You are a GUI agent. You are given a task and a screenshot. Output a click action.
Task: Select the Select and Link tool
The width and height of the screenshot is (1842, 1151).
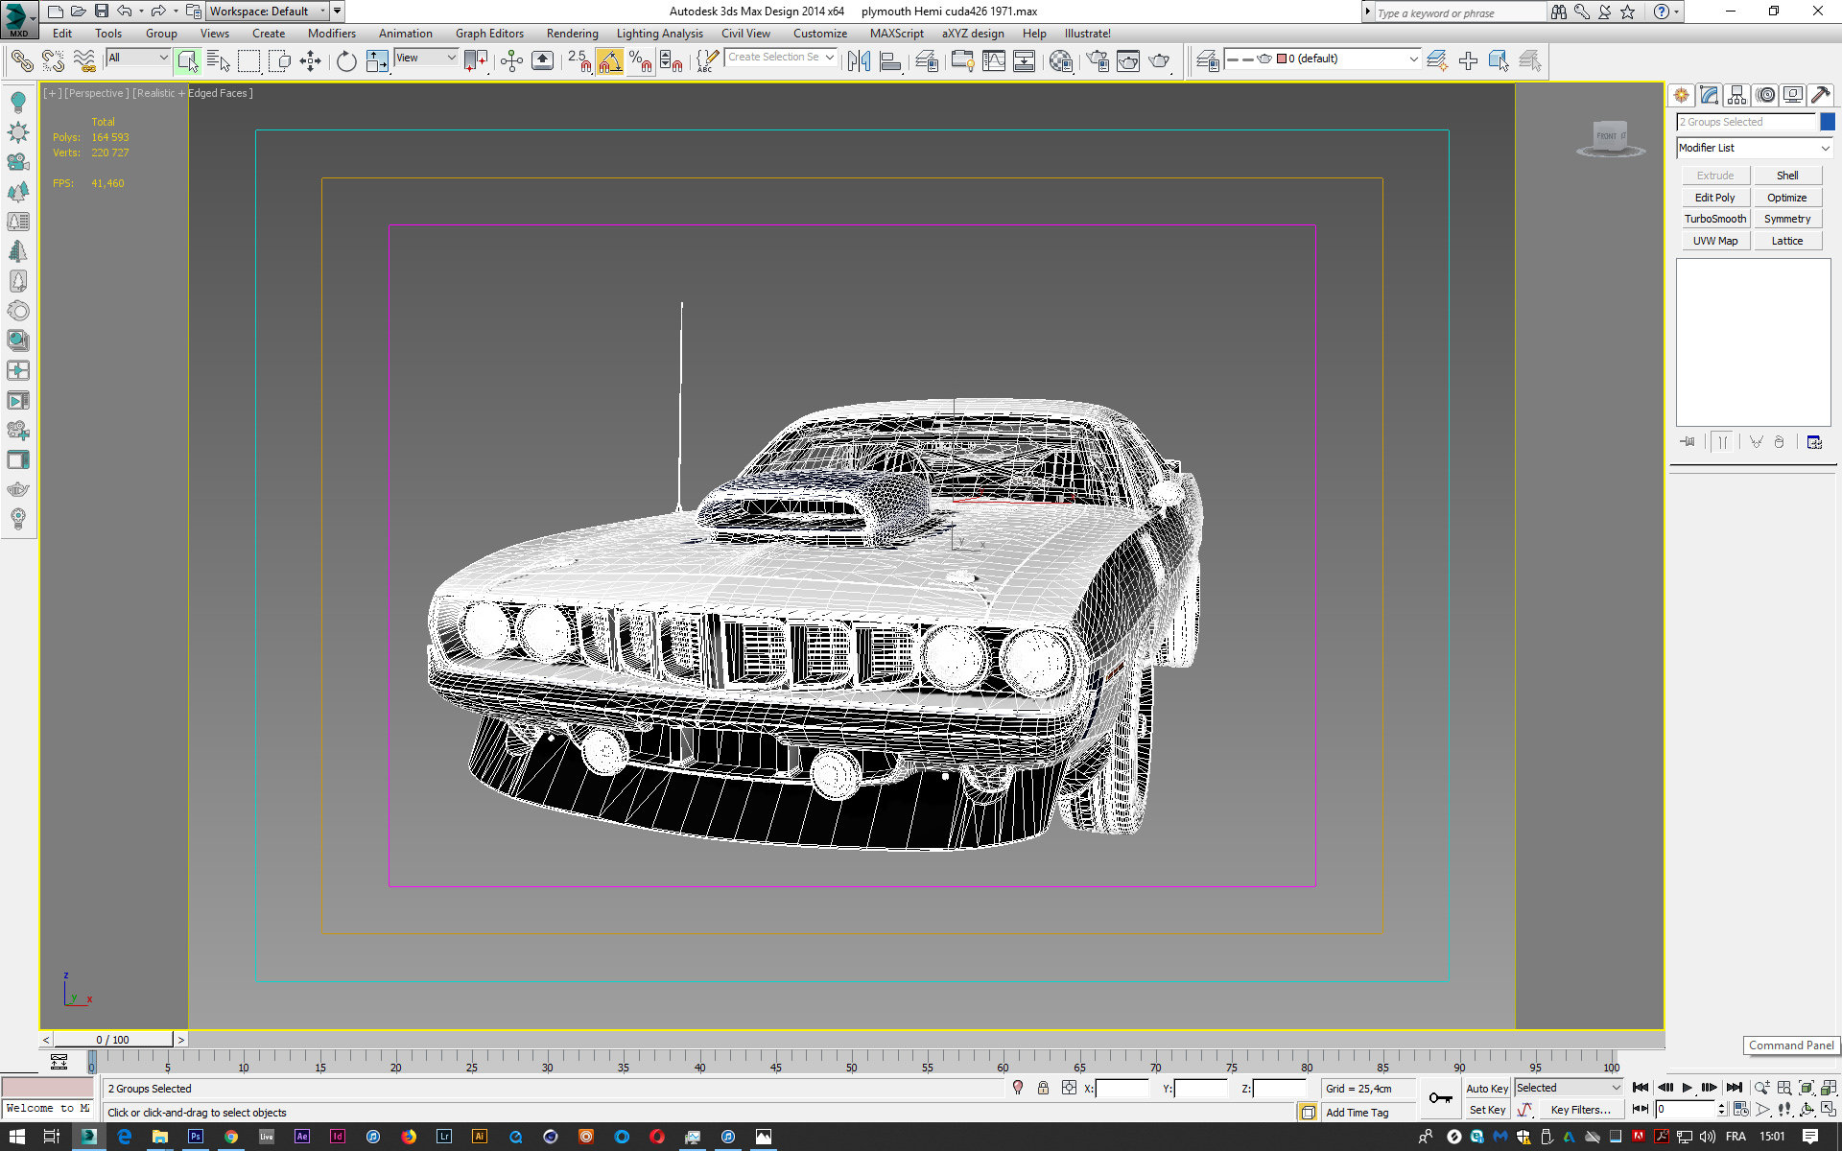click(21, 61)
